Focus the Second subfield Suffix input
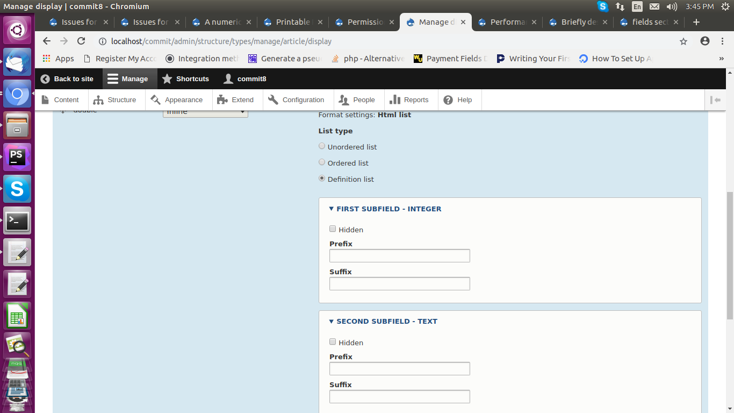Image resolution: width=734 pixels, height=413 pixels. click(400, 397)
